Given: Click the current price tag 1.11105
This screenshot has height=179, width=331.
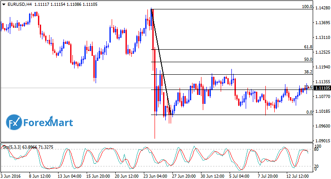Looking at the screenshot, I should point(322,88).
